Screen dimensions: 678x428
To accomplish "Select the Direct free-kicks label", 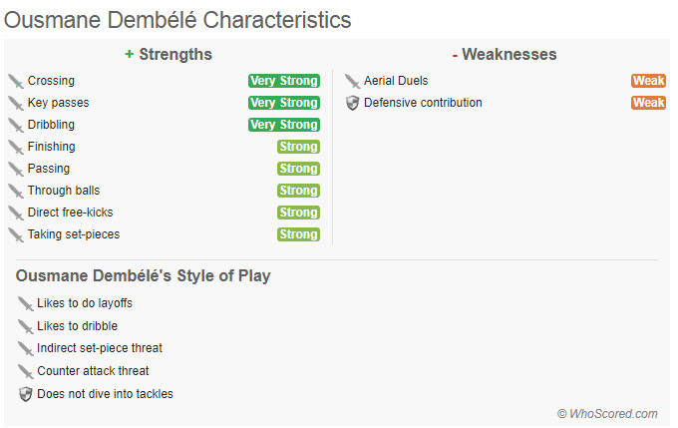I will click(x=70, y=213).
